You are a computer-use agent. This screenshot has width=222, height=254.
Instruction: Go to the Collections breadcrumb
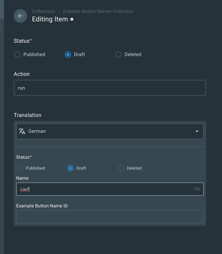43,12
